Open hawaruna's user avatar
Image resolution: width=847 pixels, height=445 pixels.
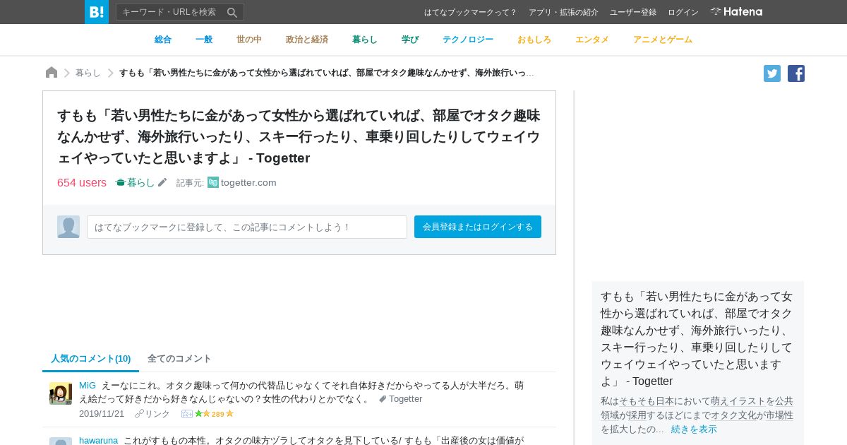tap(61, 441)
